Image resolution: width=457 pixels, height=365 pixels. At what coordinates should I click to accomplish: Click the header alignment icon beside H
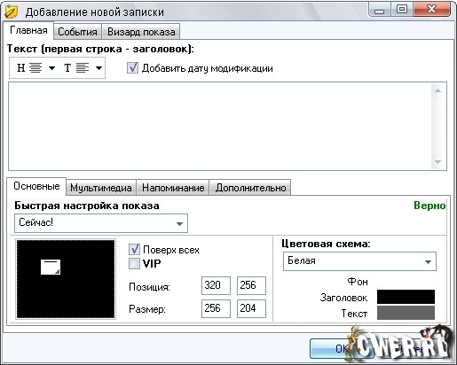35,68
